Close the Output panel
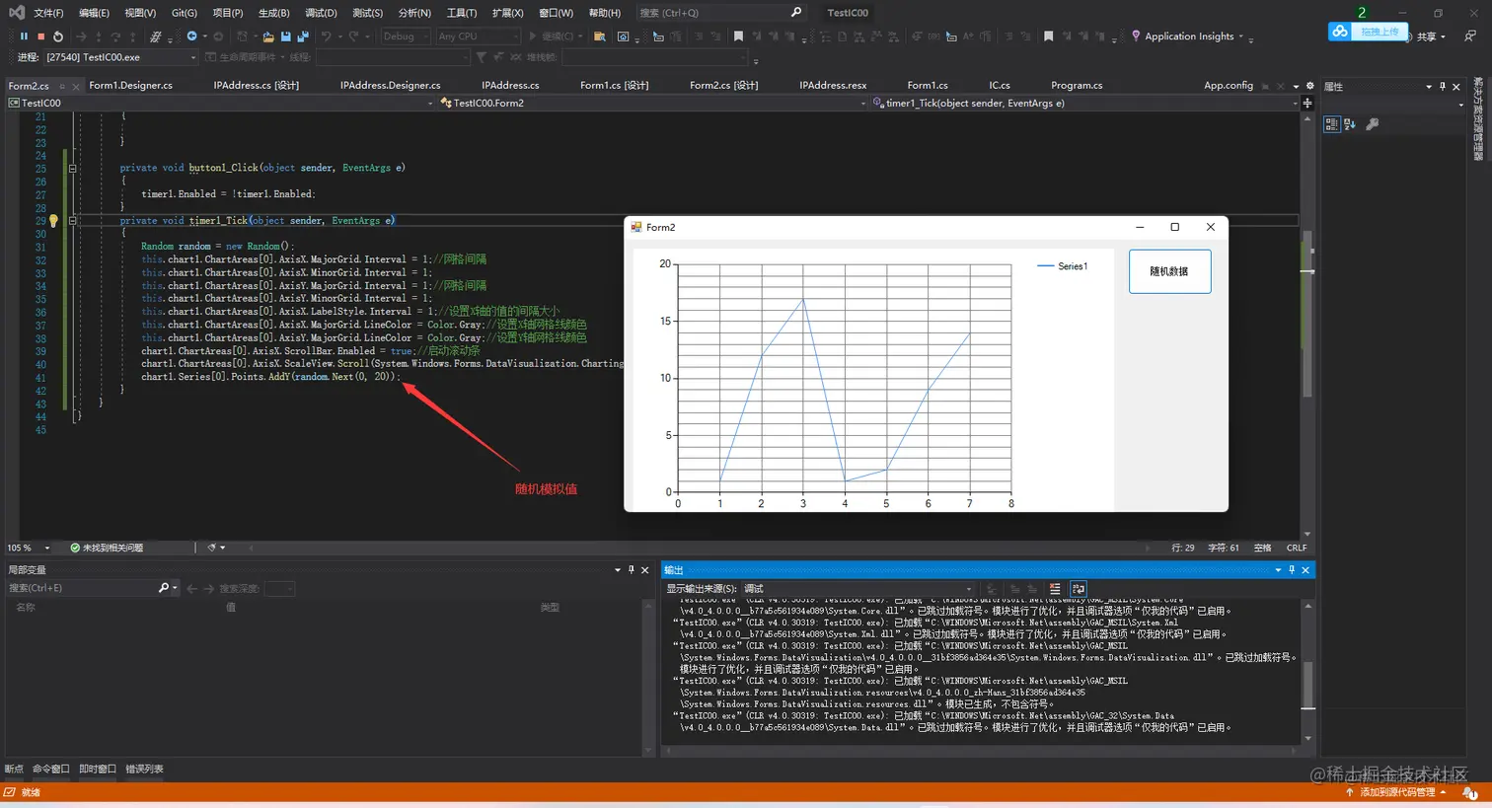 [x=1305, y=570]
